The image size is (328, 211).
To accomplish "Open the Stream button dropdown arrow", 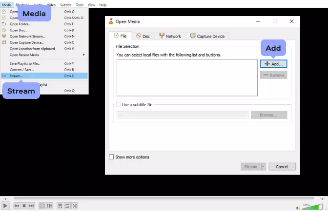I will click(x=264, y=167).
